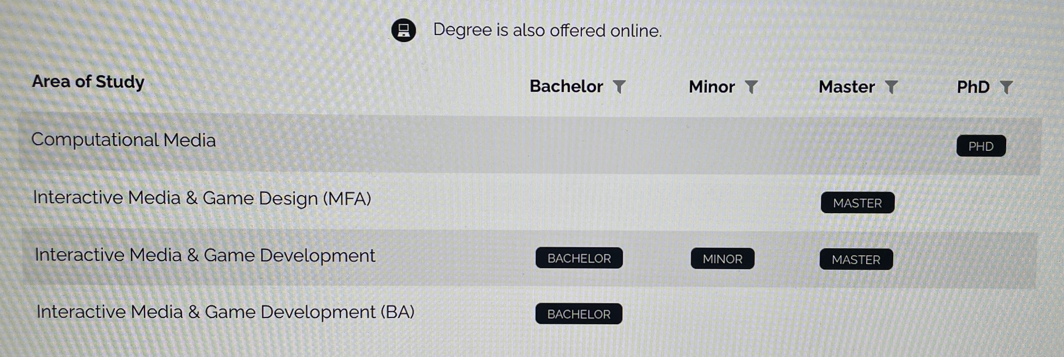
Task: Select the PhD column header text
Action: [x=973, y=87]
